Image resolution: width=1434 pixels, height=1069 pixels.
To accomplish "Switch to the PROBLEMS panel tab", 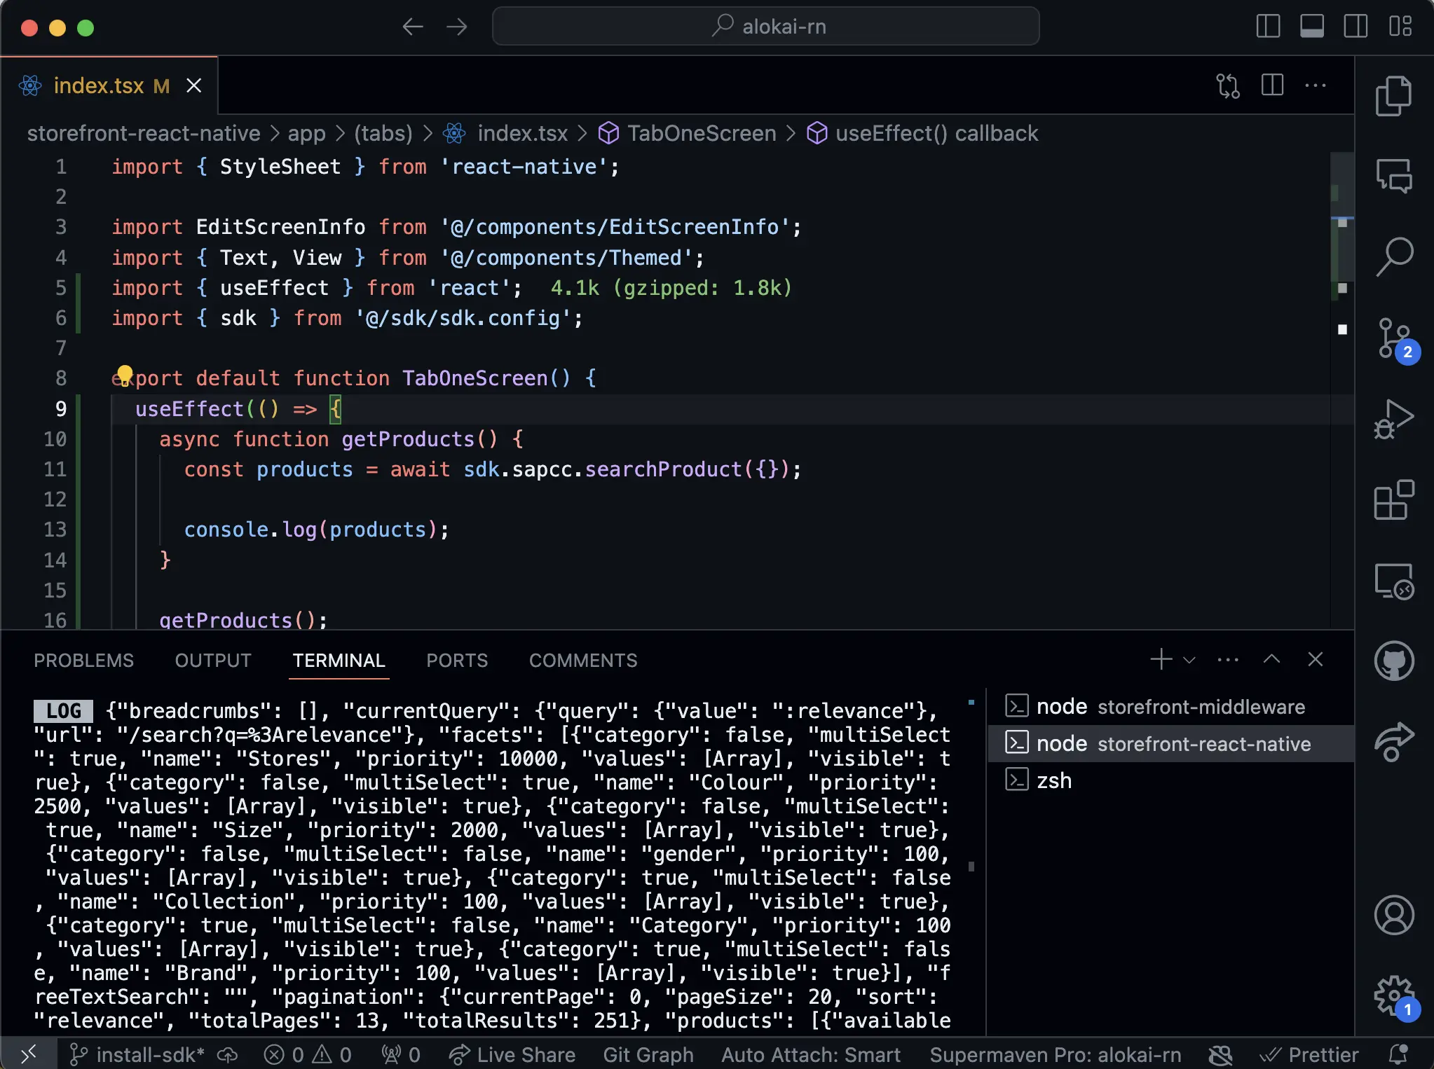I will tap(83, 661).
